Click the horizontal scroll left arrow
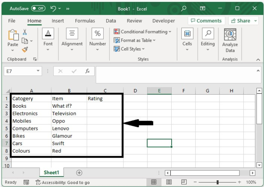Screen dimensions: 264x187 coord(167,173)
